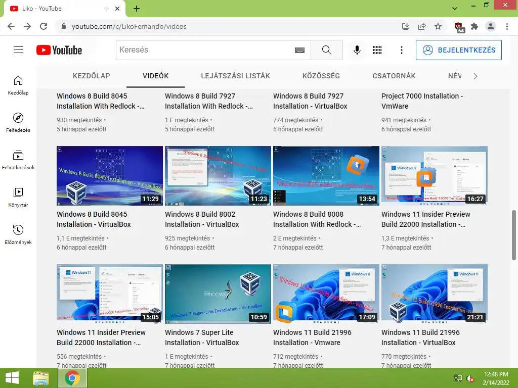The width and height of the screenshot is (518, 388).
Task: Open the LEJÁTSZÁSI LISTÁK tab
Action: 235,76
